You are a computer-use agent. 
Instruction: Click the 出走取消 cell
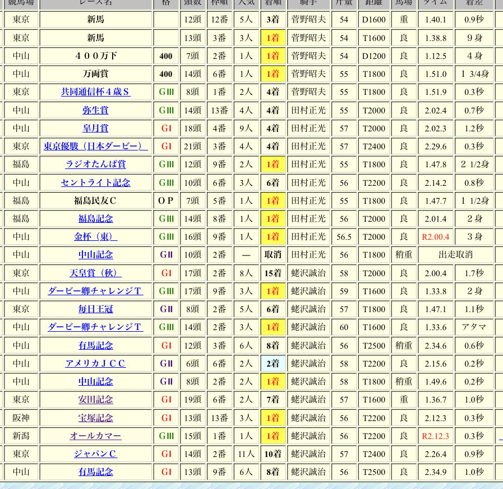tap(455, 255)
